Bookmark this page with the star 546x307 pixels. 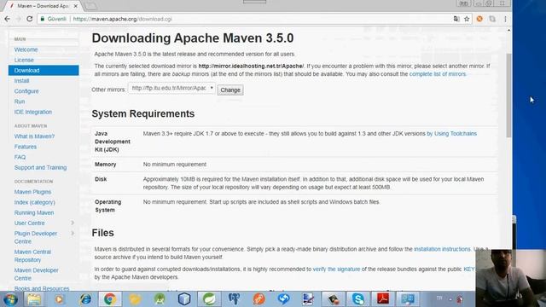tap(467, 19)
